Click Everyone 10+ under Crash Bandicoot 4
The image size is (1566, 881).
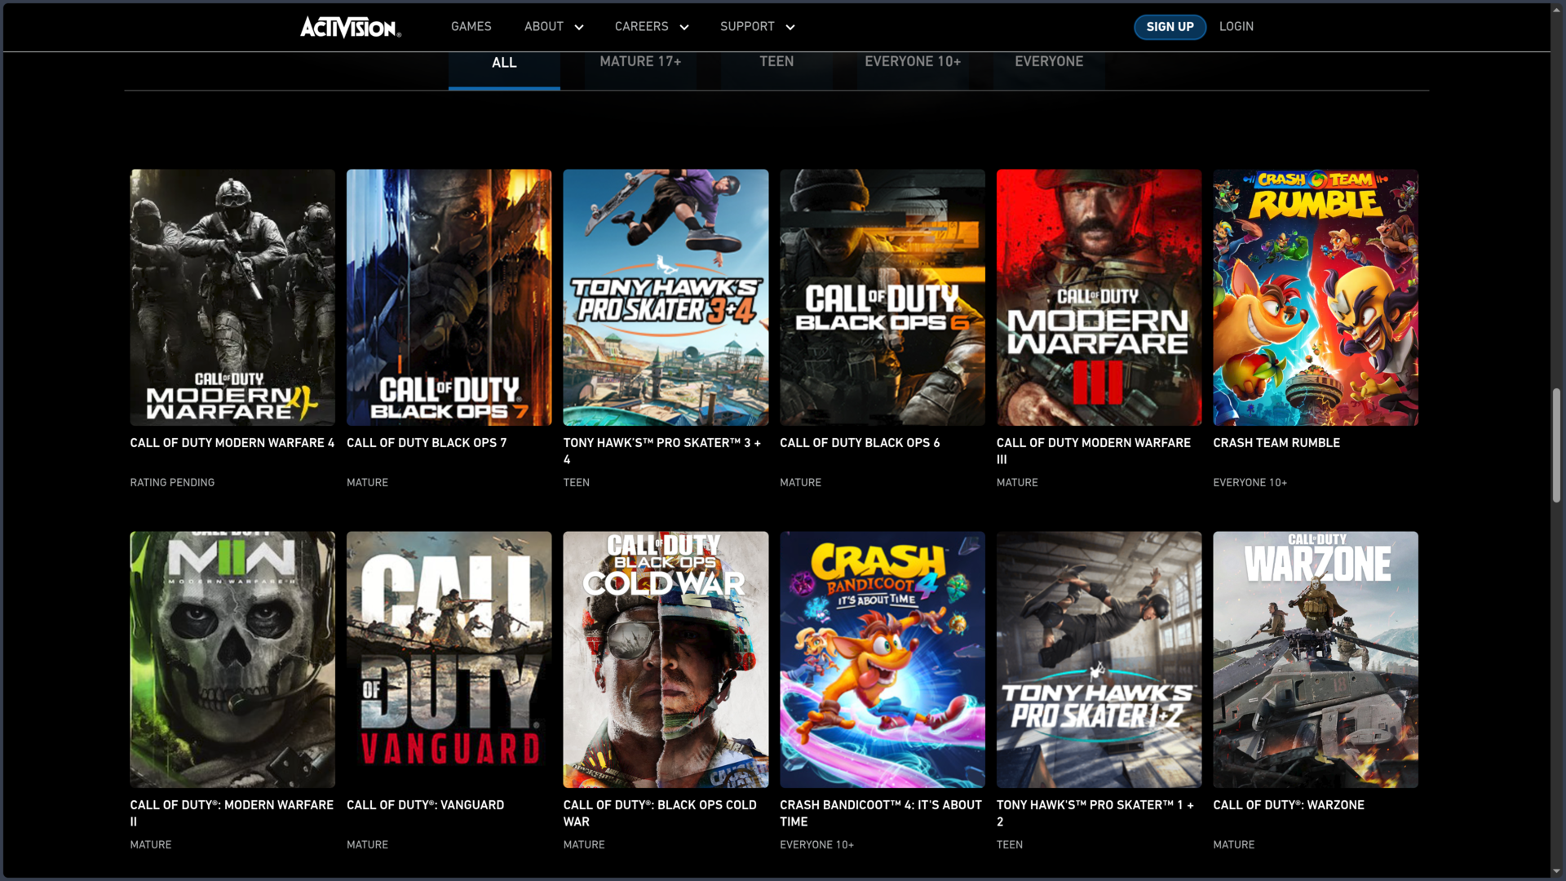click(817, 845)
